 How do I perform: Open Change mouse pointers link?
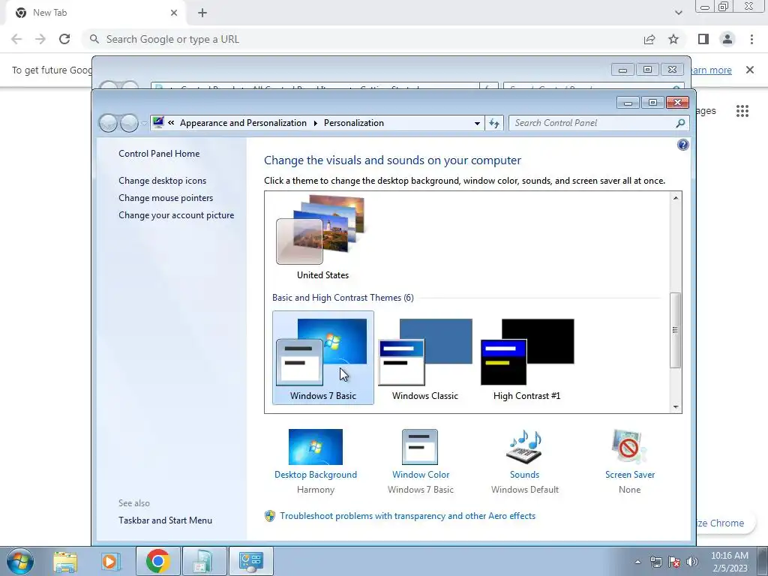(166, 198)
